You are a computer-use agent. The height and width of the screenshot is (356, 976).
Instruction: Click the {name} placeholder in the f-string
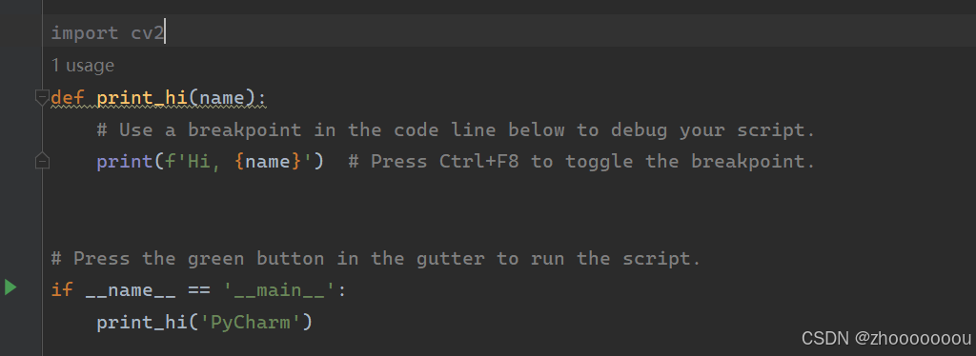[x=268, y=162]
